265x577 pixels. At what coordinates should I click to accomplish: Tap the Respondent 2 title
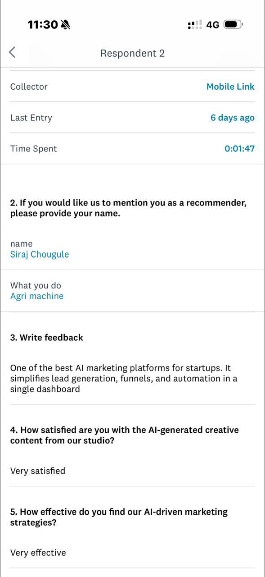(x=132, y=53)
